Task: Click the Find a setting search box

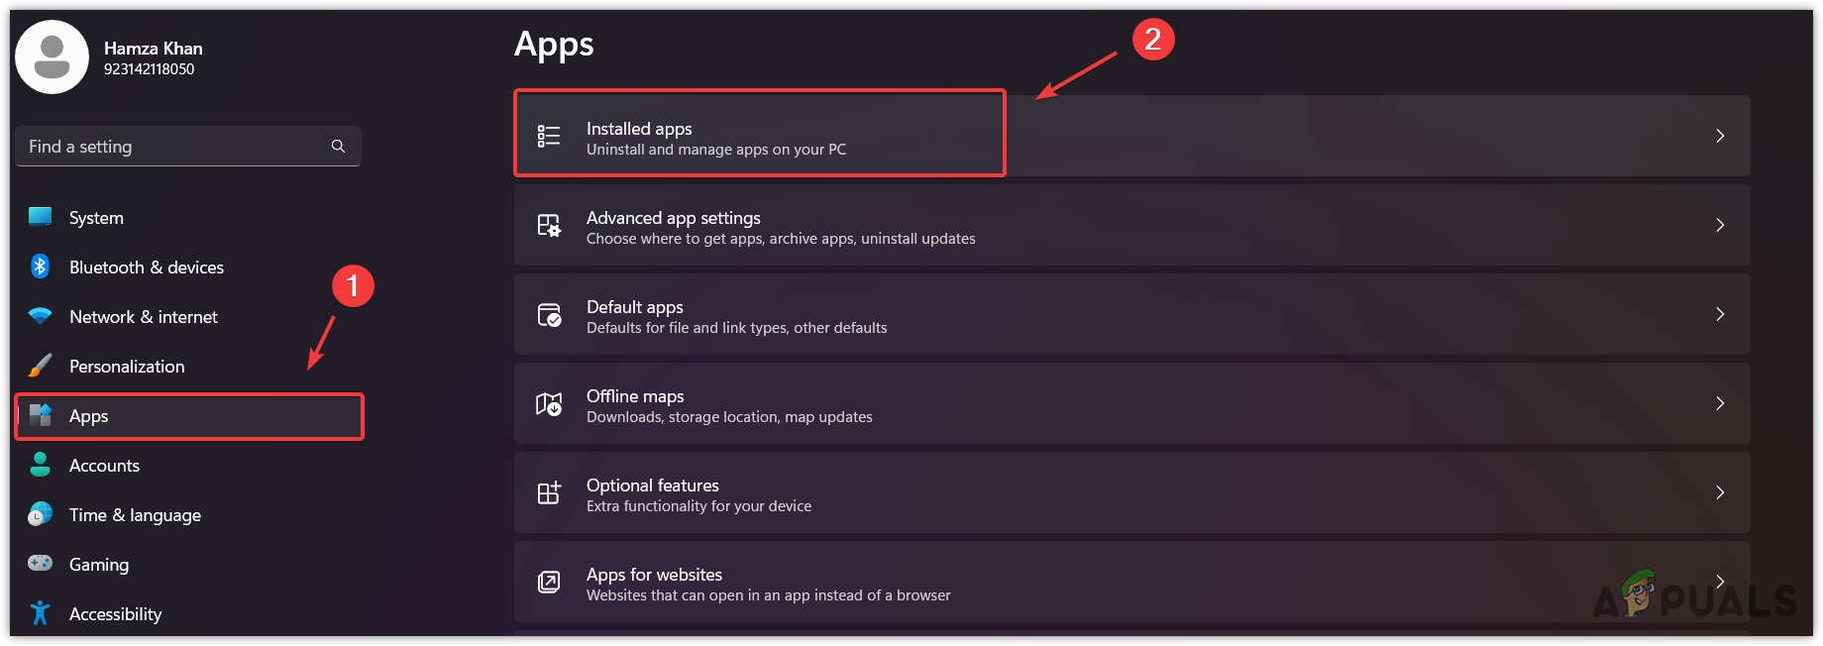Action: click(x=173, y=147)
